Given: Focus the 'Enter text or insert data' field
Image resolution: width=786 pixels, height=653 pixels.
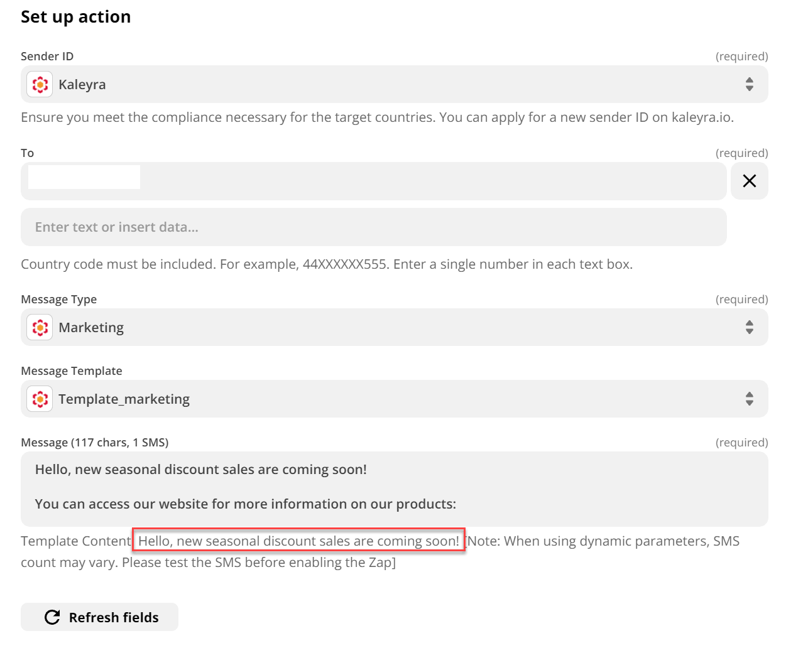Looking at the screenshot, I should click(x=374, y=227).
